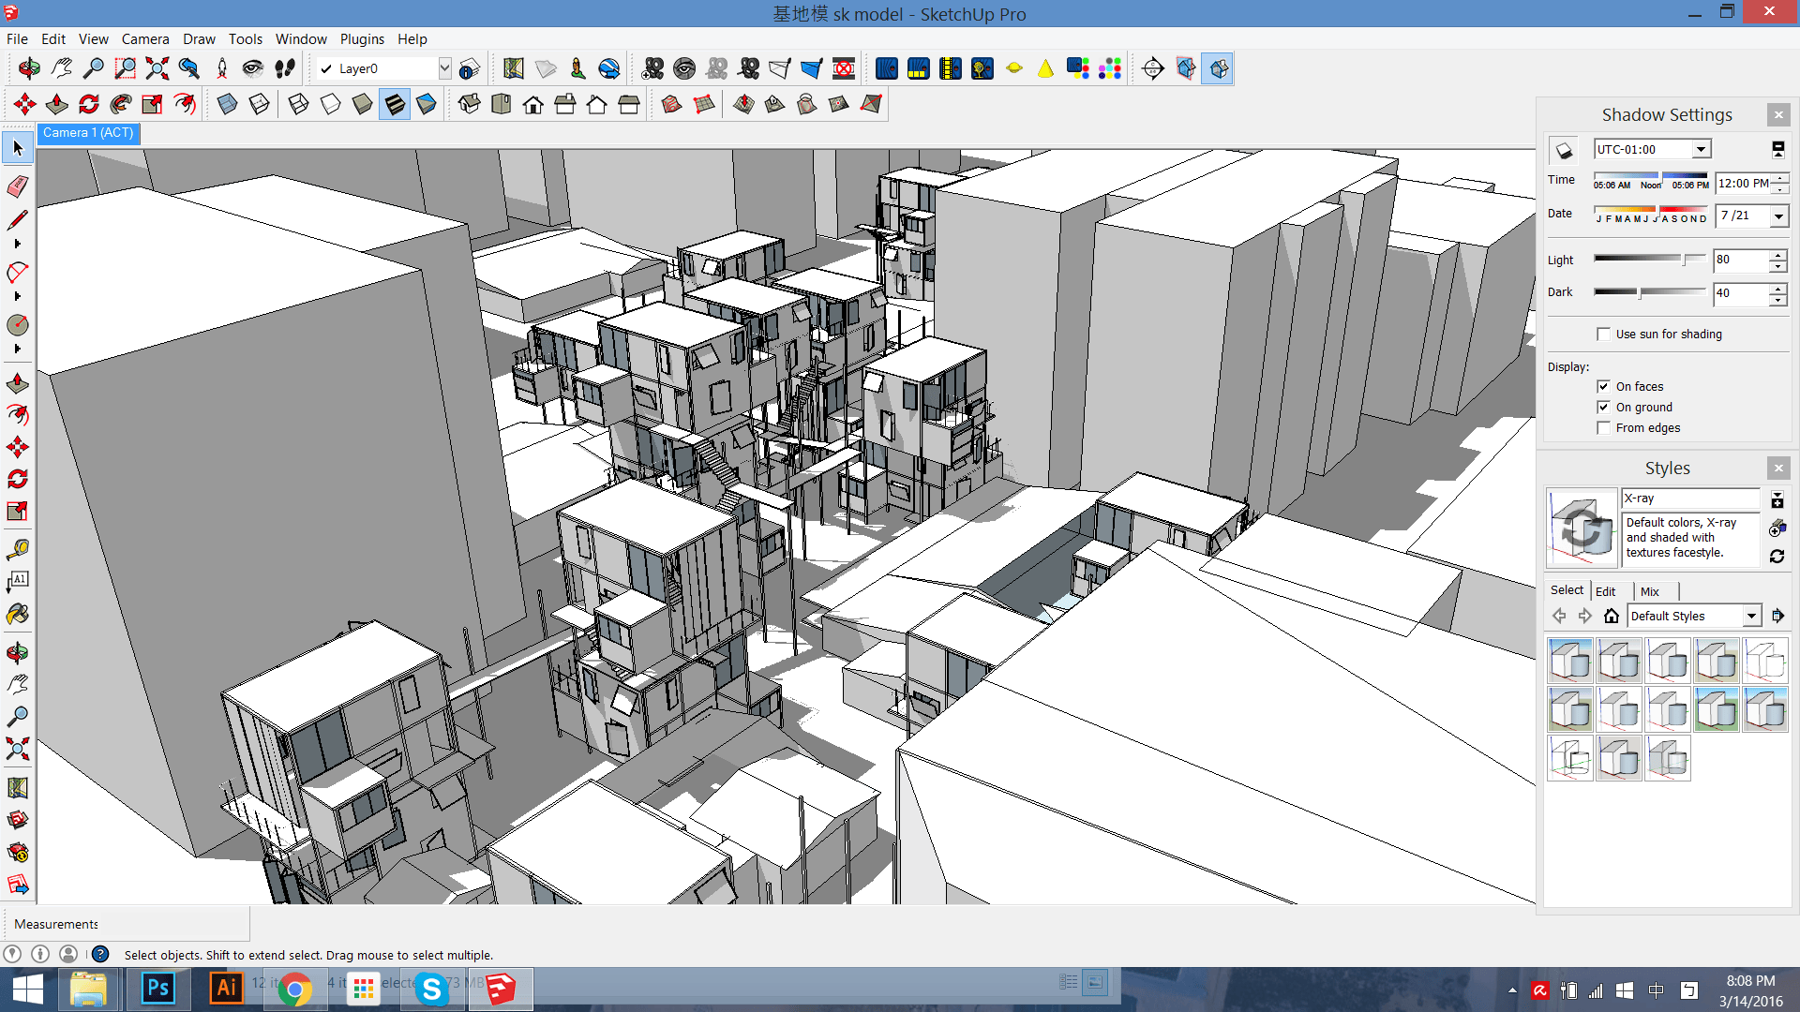Select the Push/Pull tool in toolbar
Image resolution: width=1800 pixels, height=1012 pixels.
tap(57, 104)
